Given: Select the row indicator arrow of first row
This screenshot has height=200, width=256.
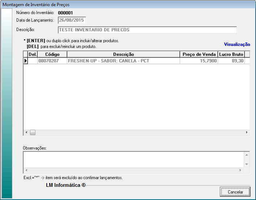Looking at the screenshot, I should (26, 61).
